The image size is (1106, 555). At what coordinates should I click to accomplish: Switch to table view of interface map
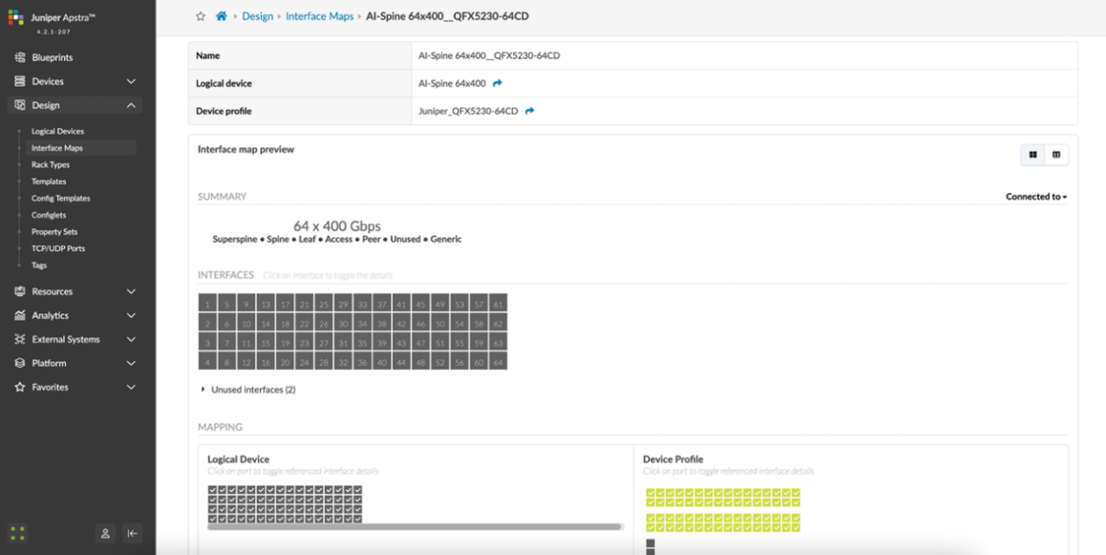1056,155
